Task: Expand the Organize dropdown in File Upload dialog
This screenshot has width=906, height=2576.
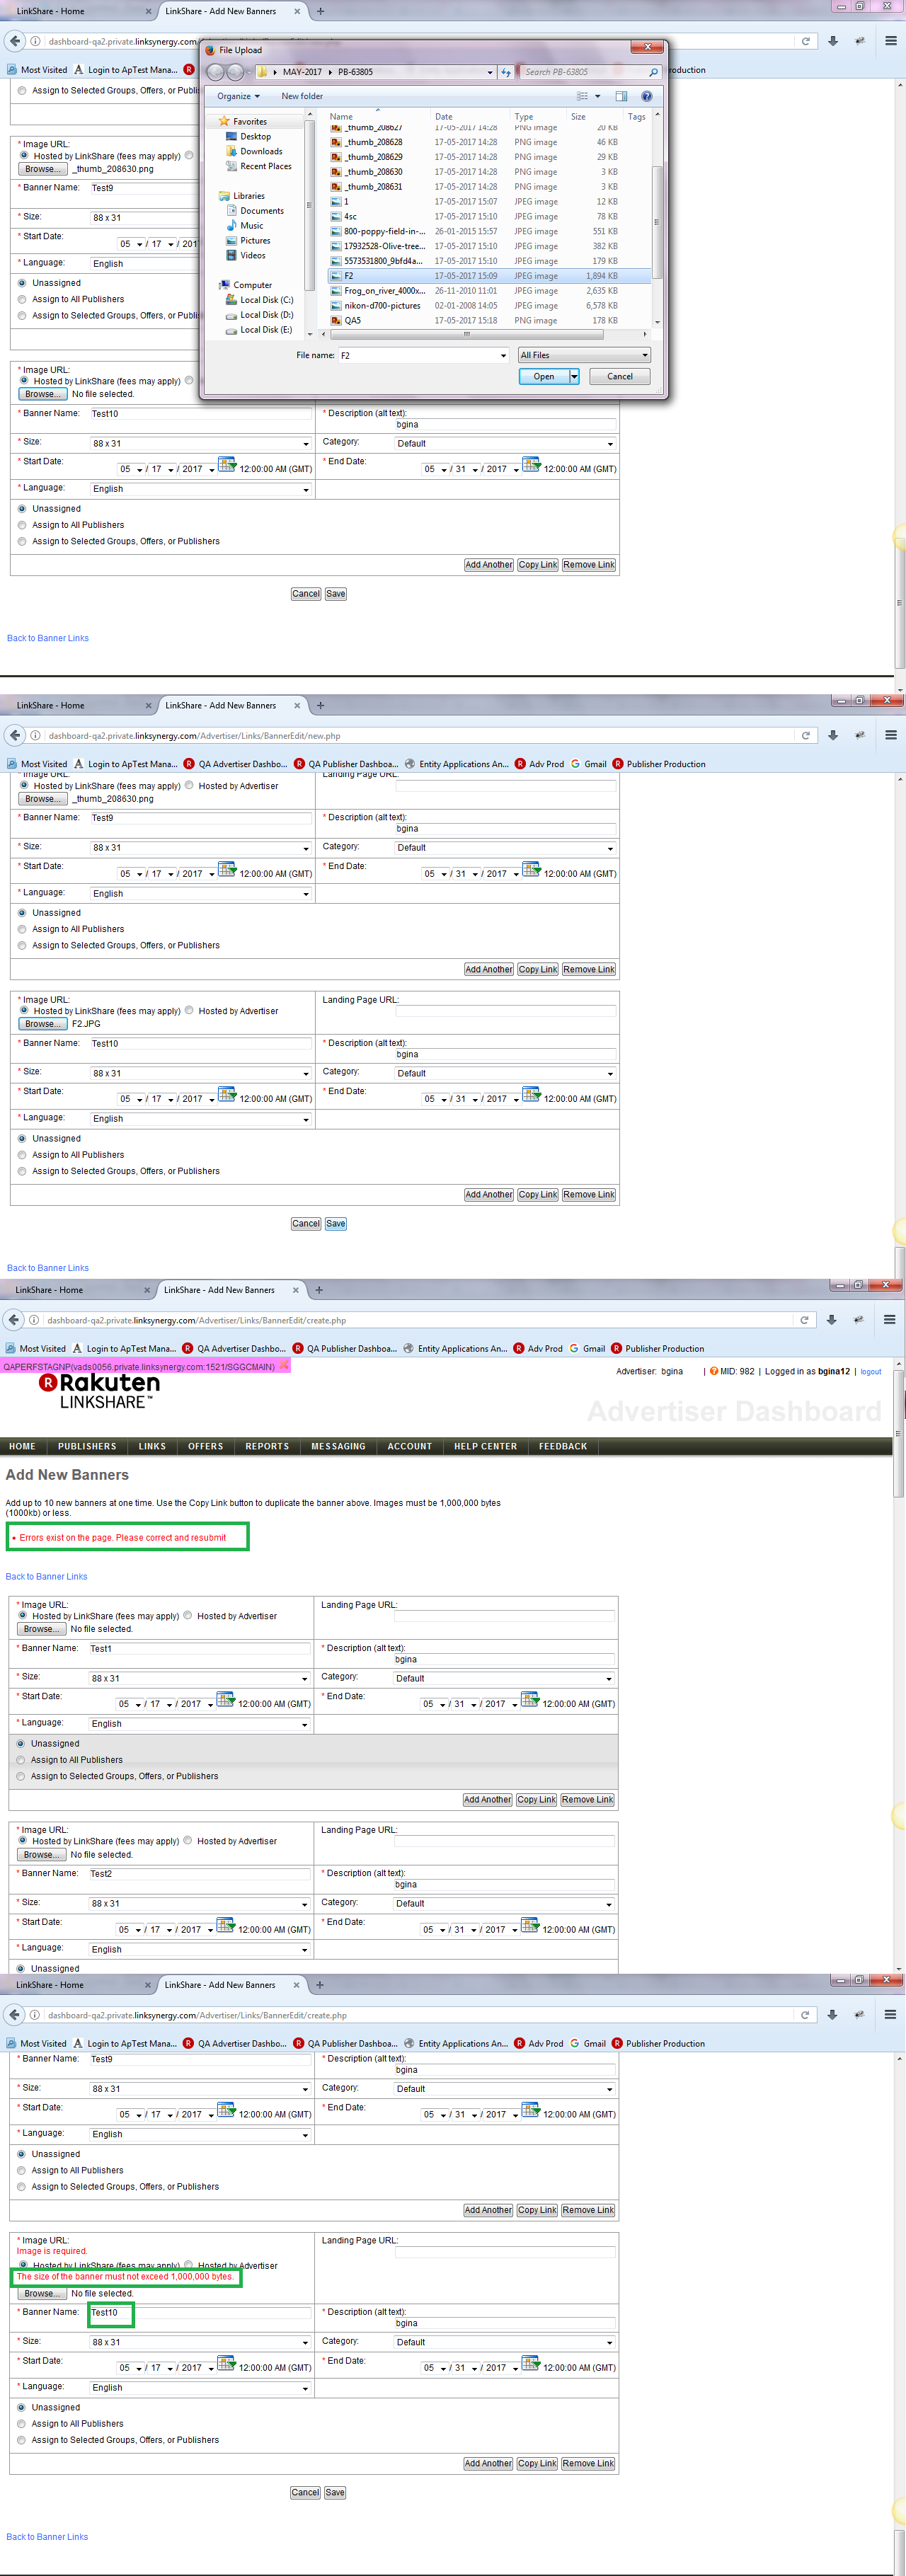Action: pyautogui.click(x=238, y=96)
